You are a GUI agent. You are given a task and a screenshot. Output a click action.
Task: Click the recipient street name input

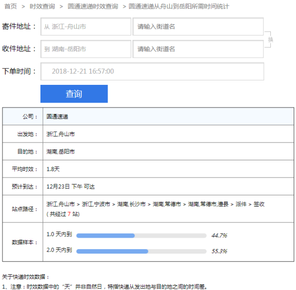[198, 49]
